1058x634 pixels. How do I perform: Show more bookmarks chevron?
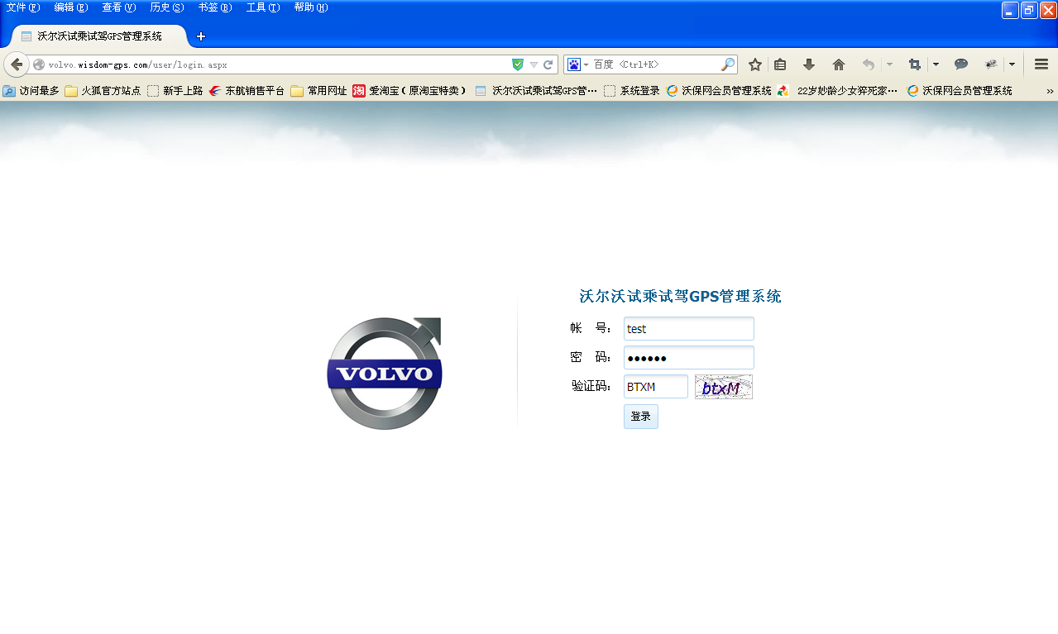click(x=1050, y=91)
